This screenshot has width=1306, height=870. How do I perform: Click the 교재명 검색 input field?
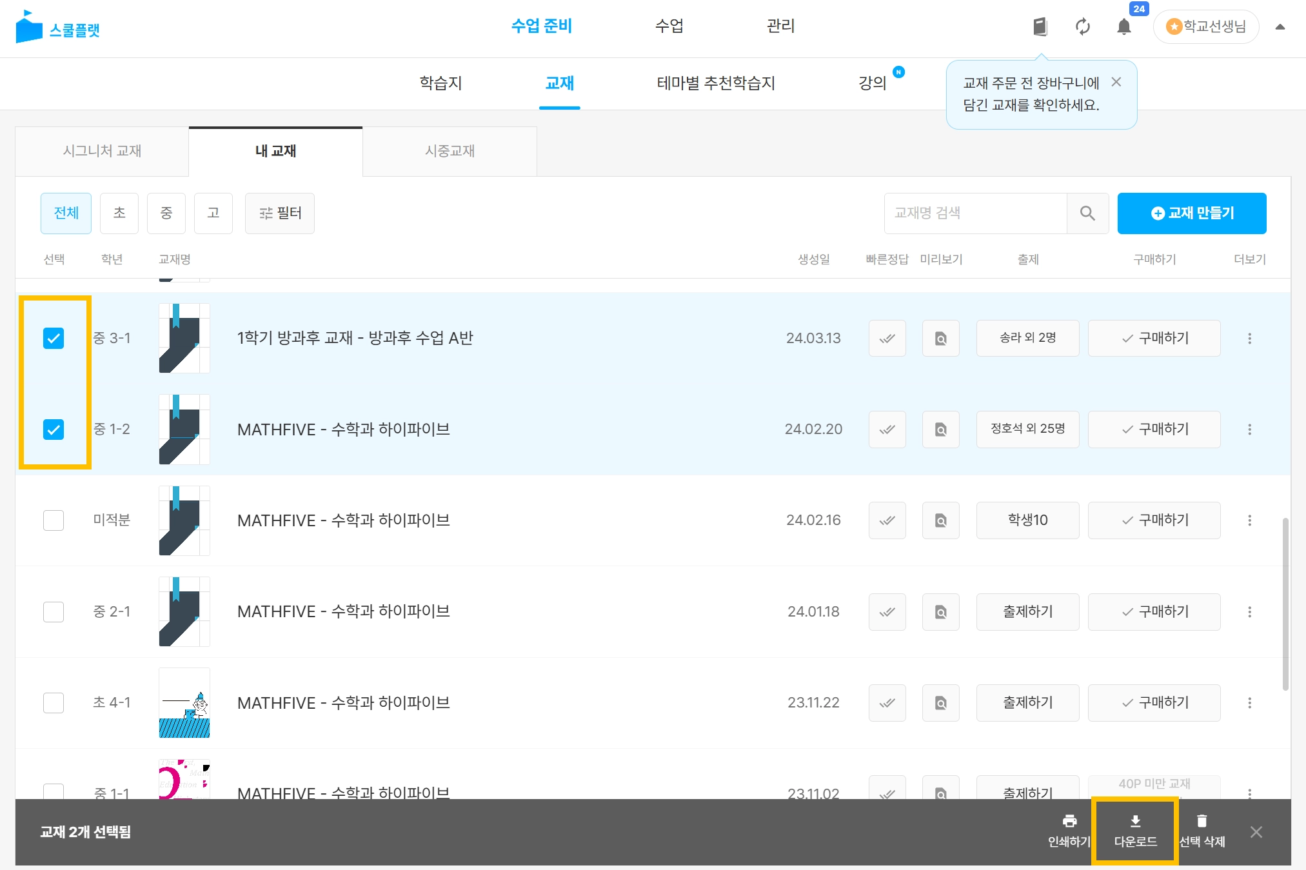point(975,213)
